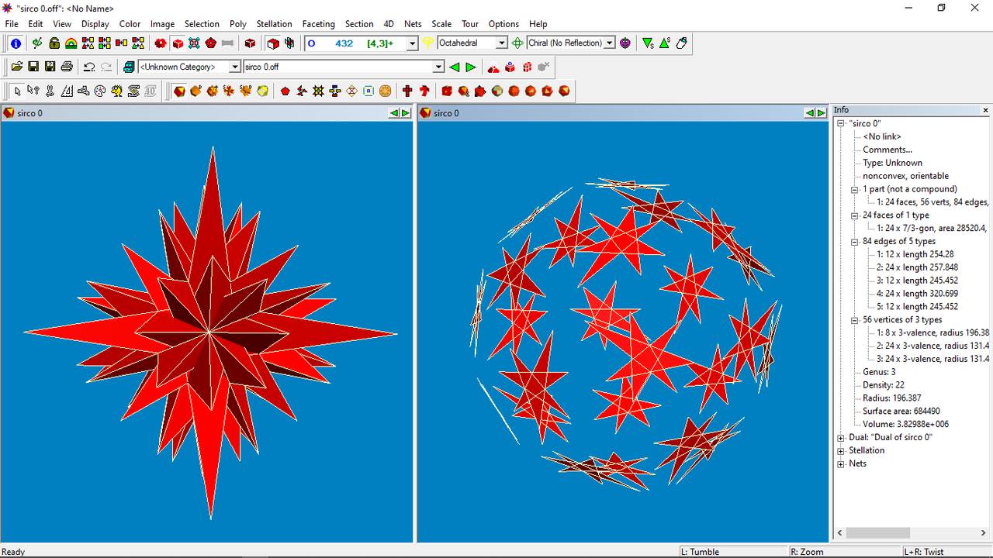Screen dimensions: 993x558
Task: Select the scissors tool
Action: (50, 91)
